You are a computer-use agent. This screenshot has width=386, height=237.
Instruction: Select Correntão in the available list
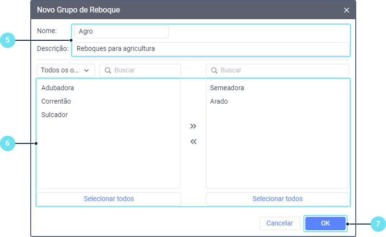pos(56,101)
